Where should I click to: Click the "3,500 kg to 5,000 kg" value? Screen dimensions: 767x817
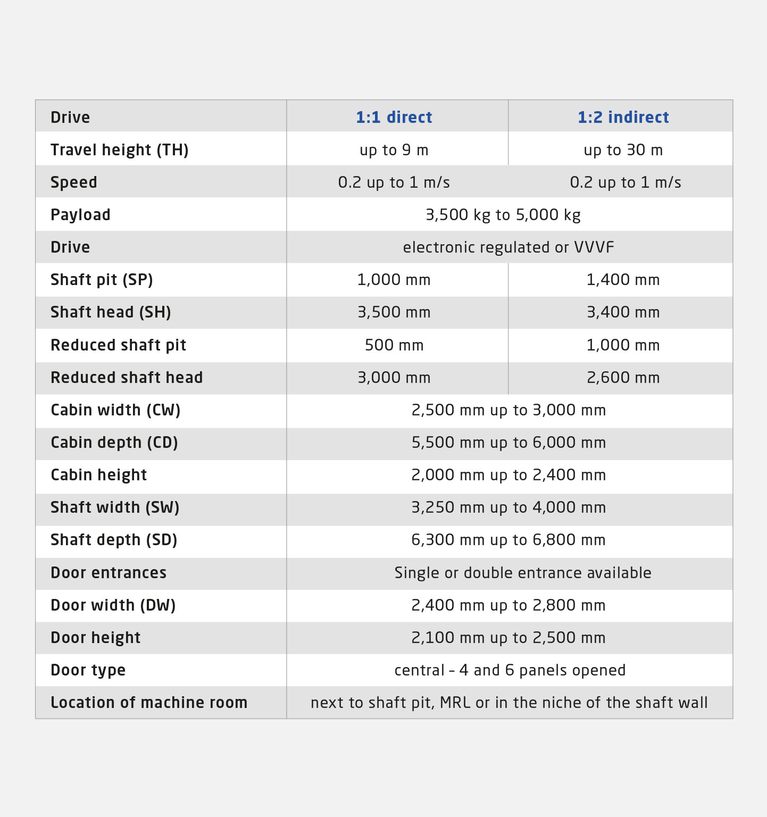pos(503,215)
